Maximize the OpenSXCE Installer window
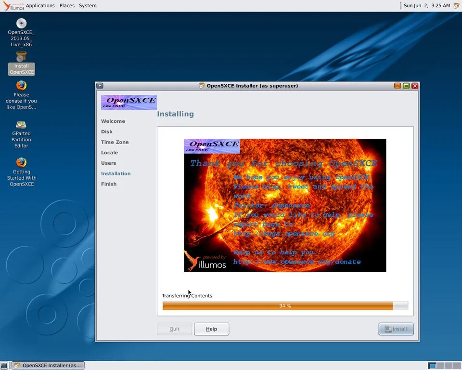 click(406, 86)
